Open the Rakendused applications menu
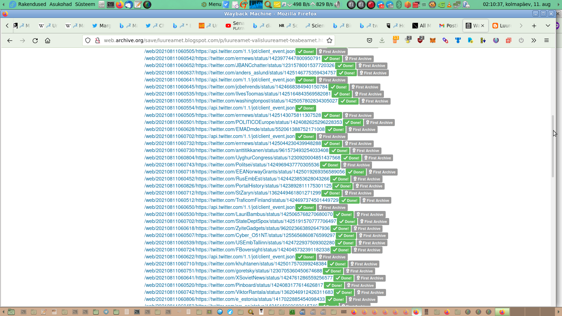This screenshot has height=316, width=562. pos(32,4)
